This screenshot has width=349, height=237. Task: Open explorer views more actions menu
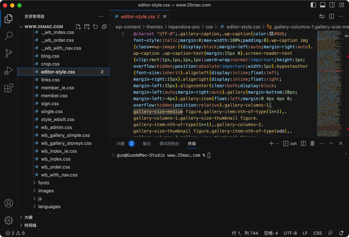101,17
